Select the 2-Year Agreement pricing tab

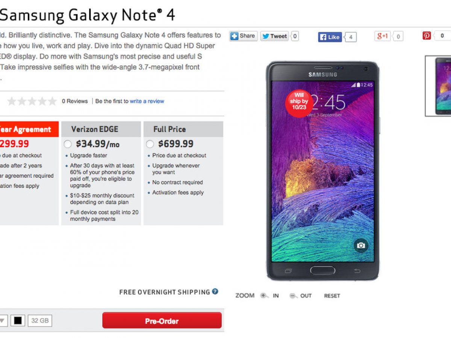coord(29,129)
